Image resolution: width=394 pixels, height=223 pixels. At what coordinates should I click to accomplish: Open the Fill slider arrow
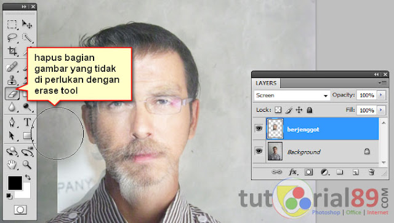381,110
